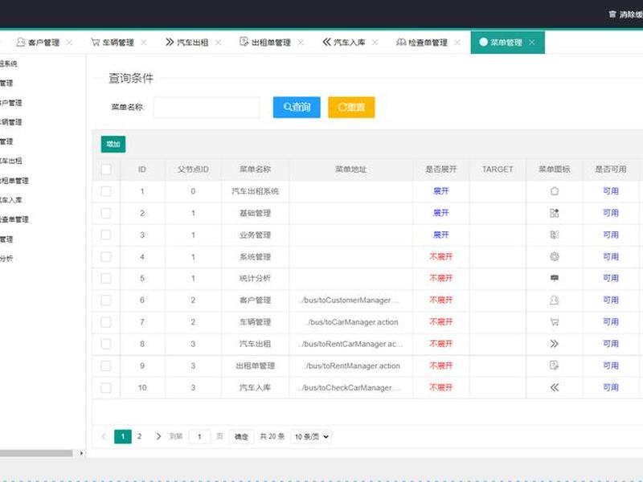643x482 pixels.
Task: Click the sidebar scrollbar right arrow
Action: (x=81, y=453)
